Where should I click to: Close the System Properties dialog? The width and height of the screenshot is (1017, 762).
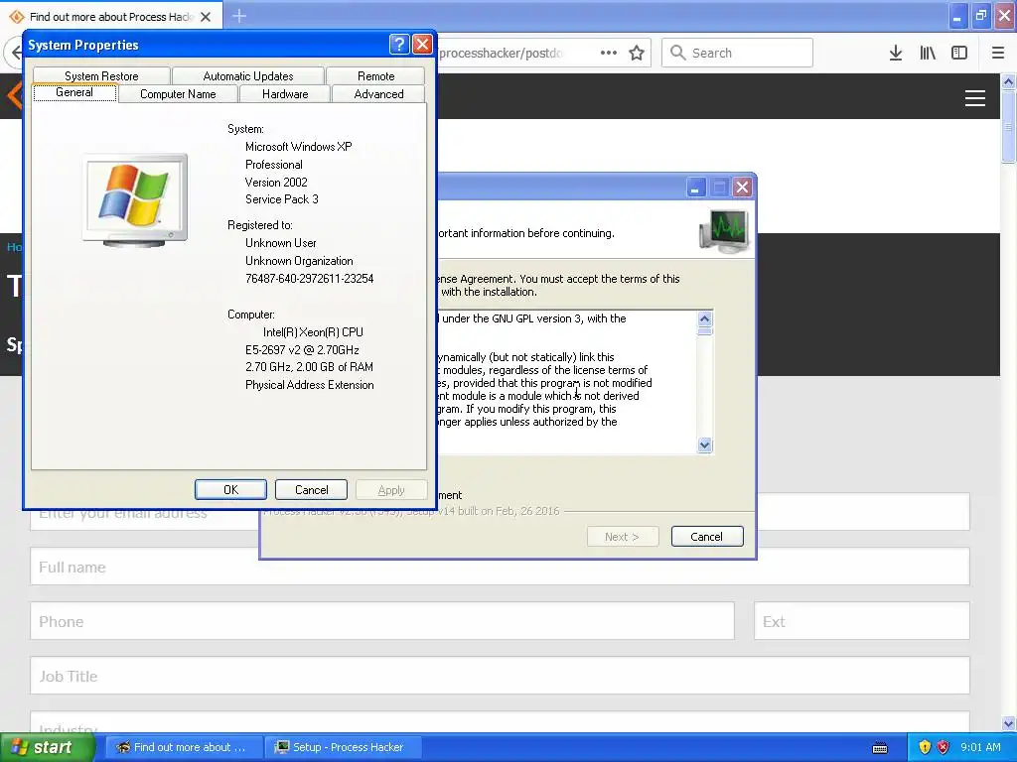click(x=422, y=44)
